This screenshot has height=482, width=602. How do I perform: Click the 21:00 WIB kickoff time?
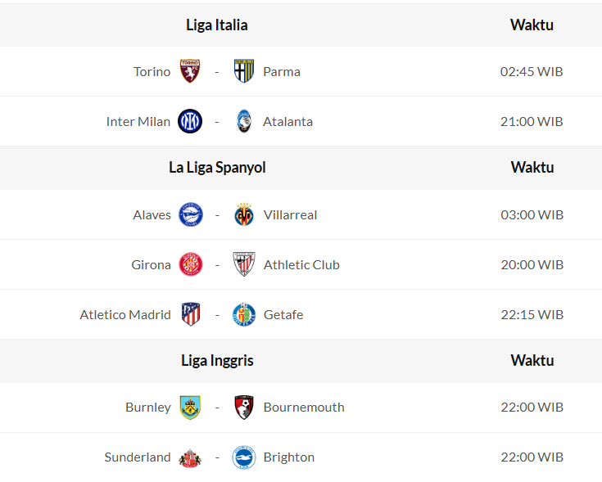click(x=532, y=121)
